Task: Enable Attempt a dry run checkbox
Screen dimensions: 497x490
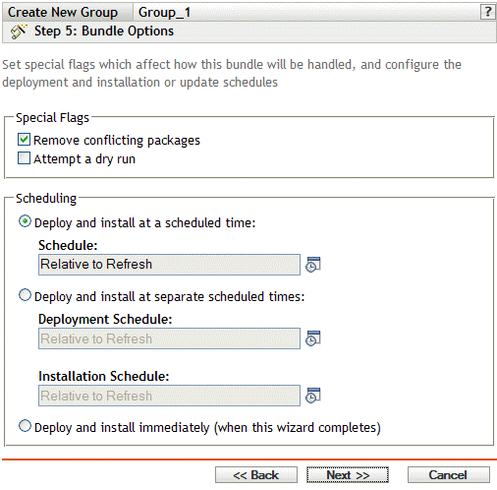Action: coord(24,157)
